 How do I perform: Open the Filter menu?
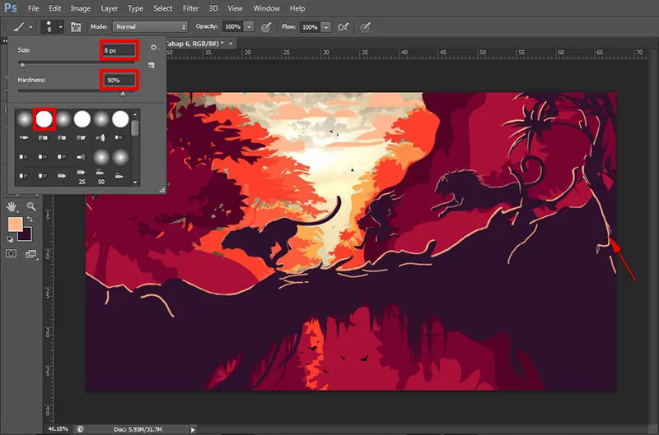coord(190,8)
